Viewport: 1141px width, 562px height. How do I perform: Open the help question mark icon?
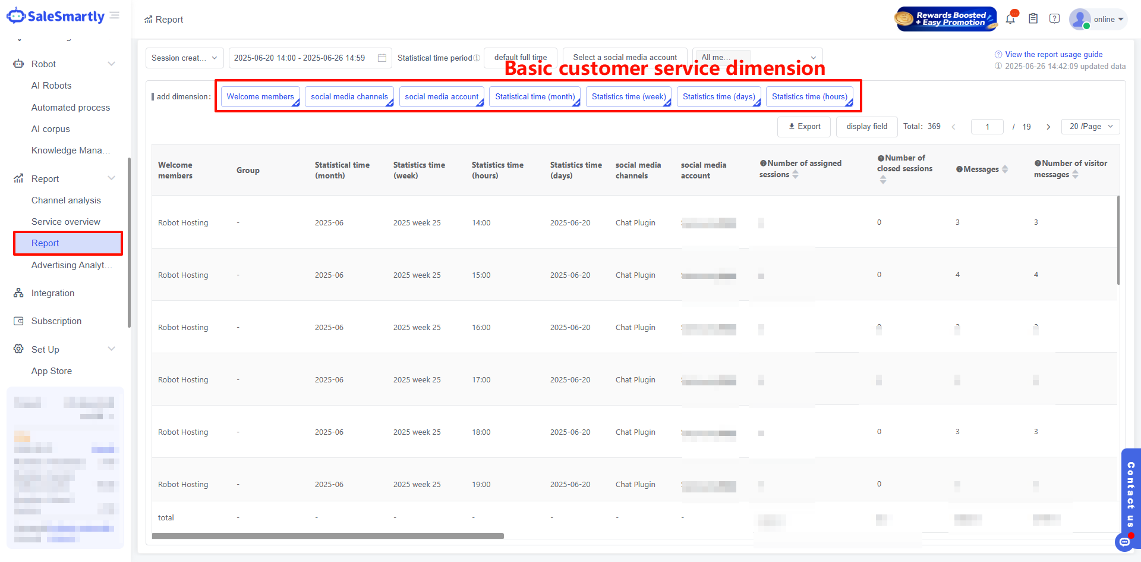[1054, 19]
